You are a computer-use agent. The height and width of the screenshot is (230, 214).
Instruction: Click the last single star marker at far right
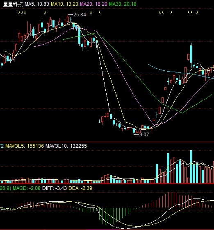(197, 13)
